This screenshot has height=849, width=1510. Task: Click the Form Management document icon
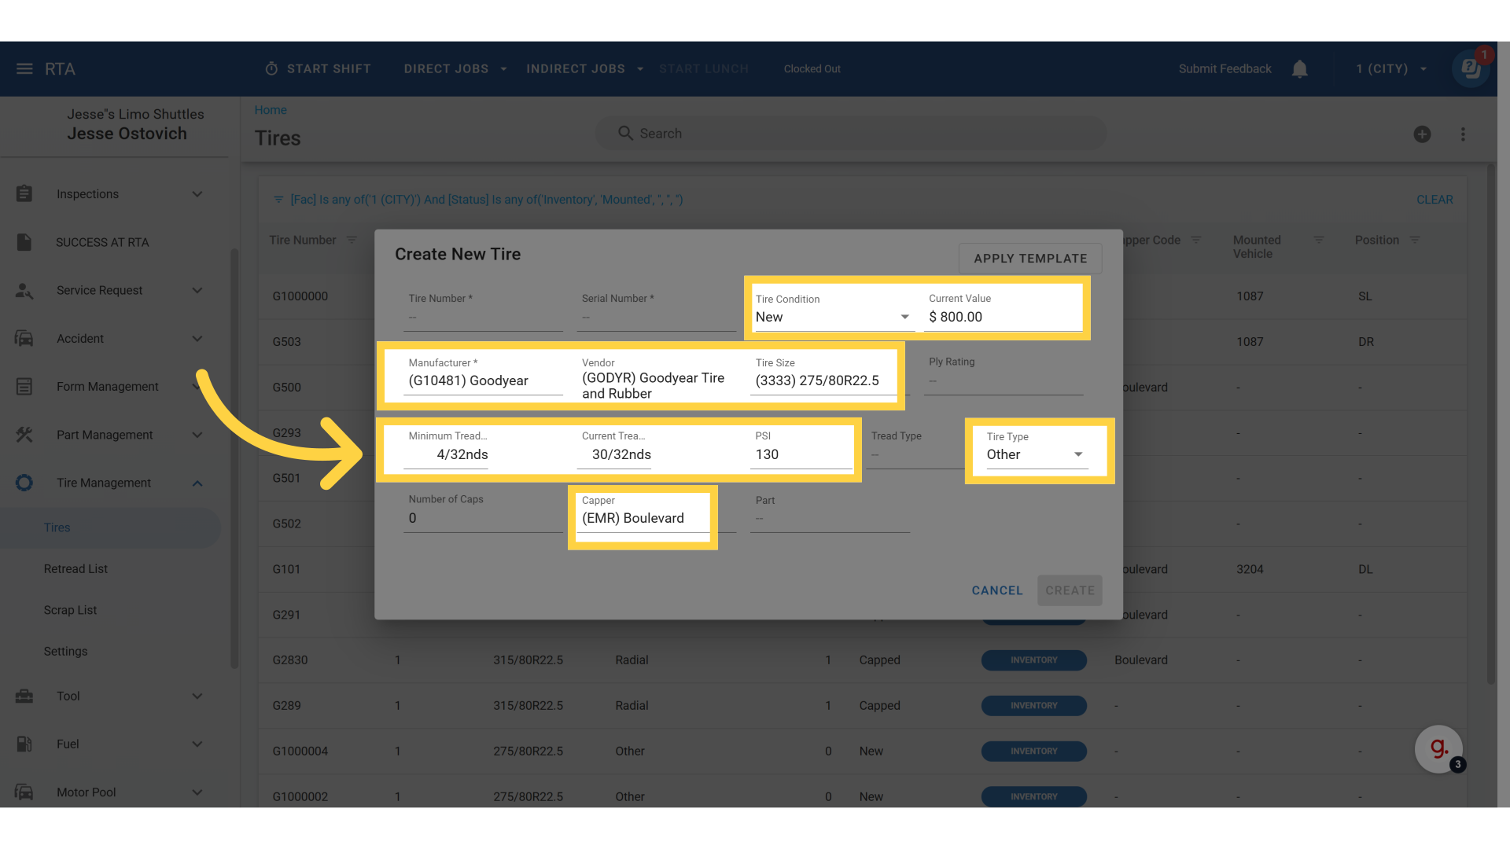tap(24, 386)
